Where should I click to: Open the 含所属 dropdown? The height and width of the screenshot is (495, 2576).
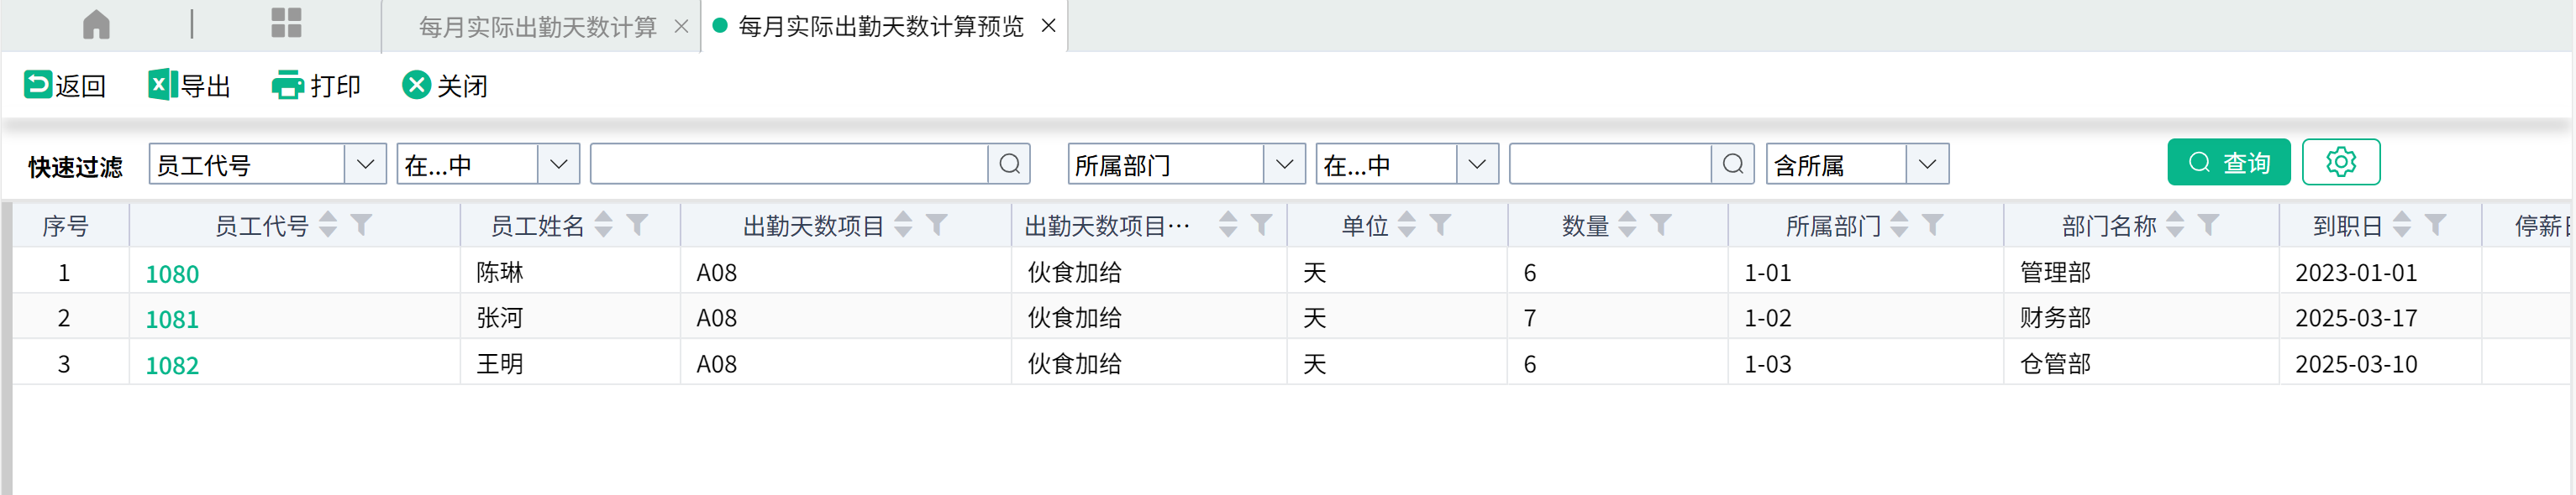(x=1927, y=164)
